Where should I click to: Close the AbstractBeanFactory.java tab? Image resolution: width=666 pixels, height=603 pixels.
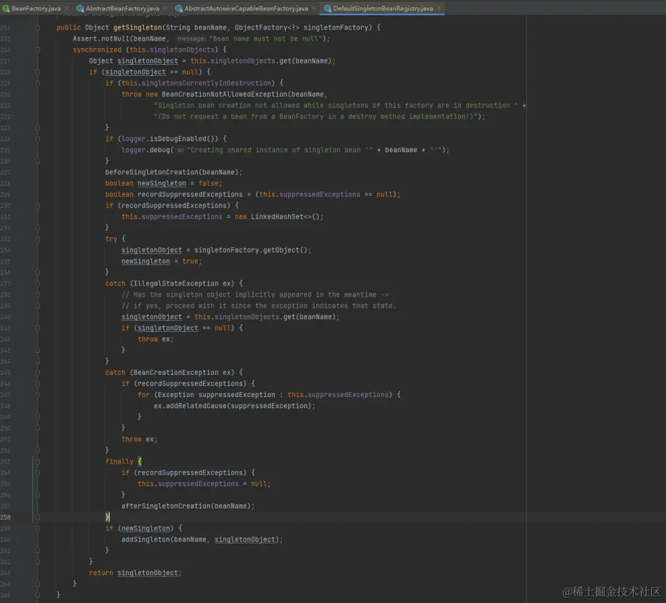pos(166,8)
